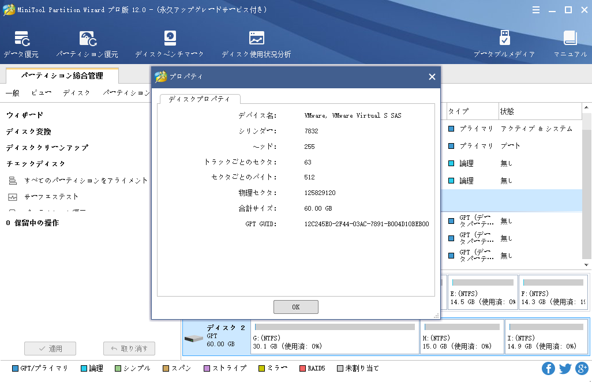This screenshot has width=592, height=382.
Task: Open the ディスク menu
Action: point(76,92)
